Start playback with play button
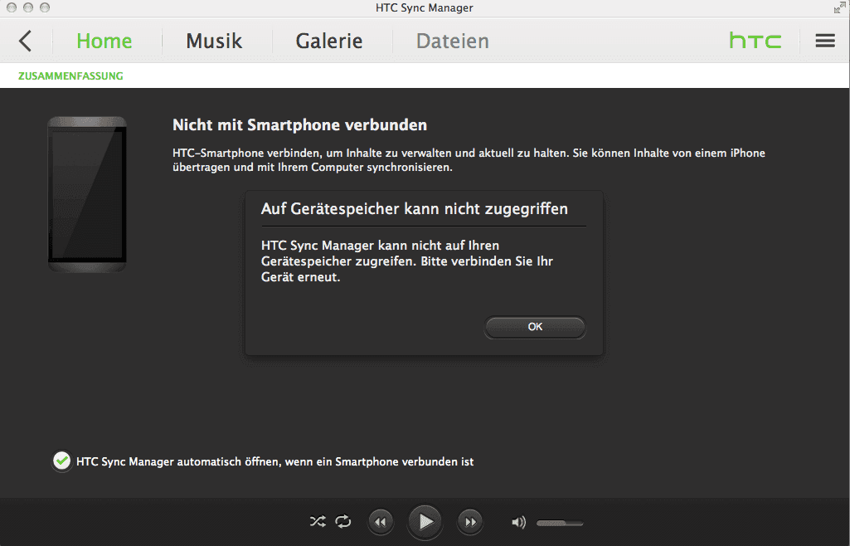850x546 pixels. tap(425, 522)
